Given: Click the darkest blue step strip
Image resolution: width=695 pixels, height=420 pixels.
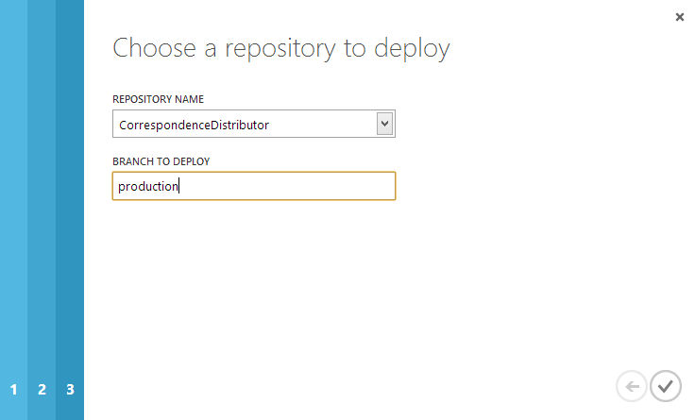Looking at the screenshot, I should [x=70, y=189].
